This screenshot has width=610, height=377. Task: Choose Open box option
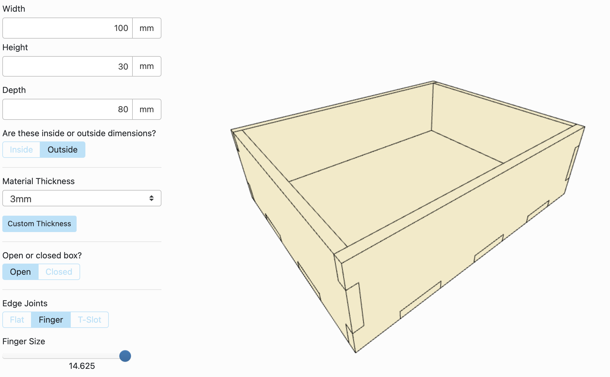pos(20,272)
